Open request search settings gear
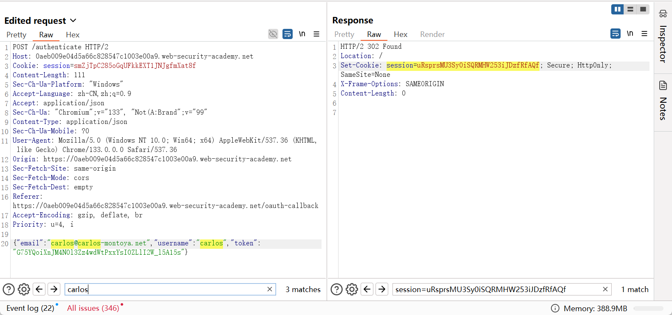 24,290
